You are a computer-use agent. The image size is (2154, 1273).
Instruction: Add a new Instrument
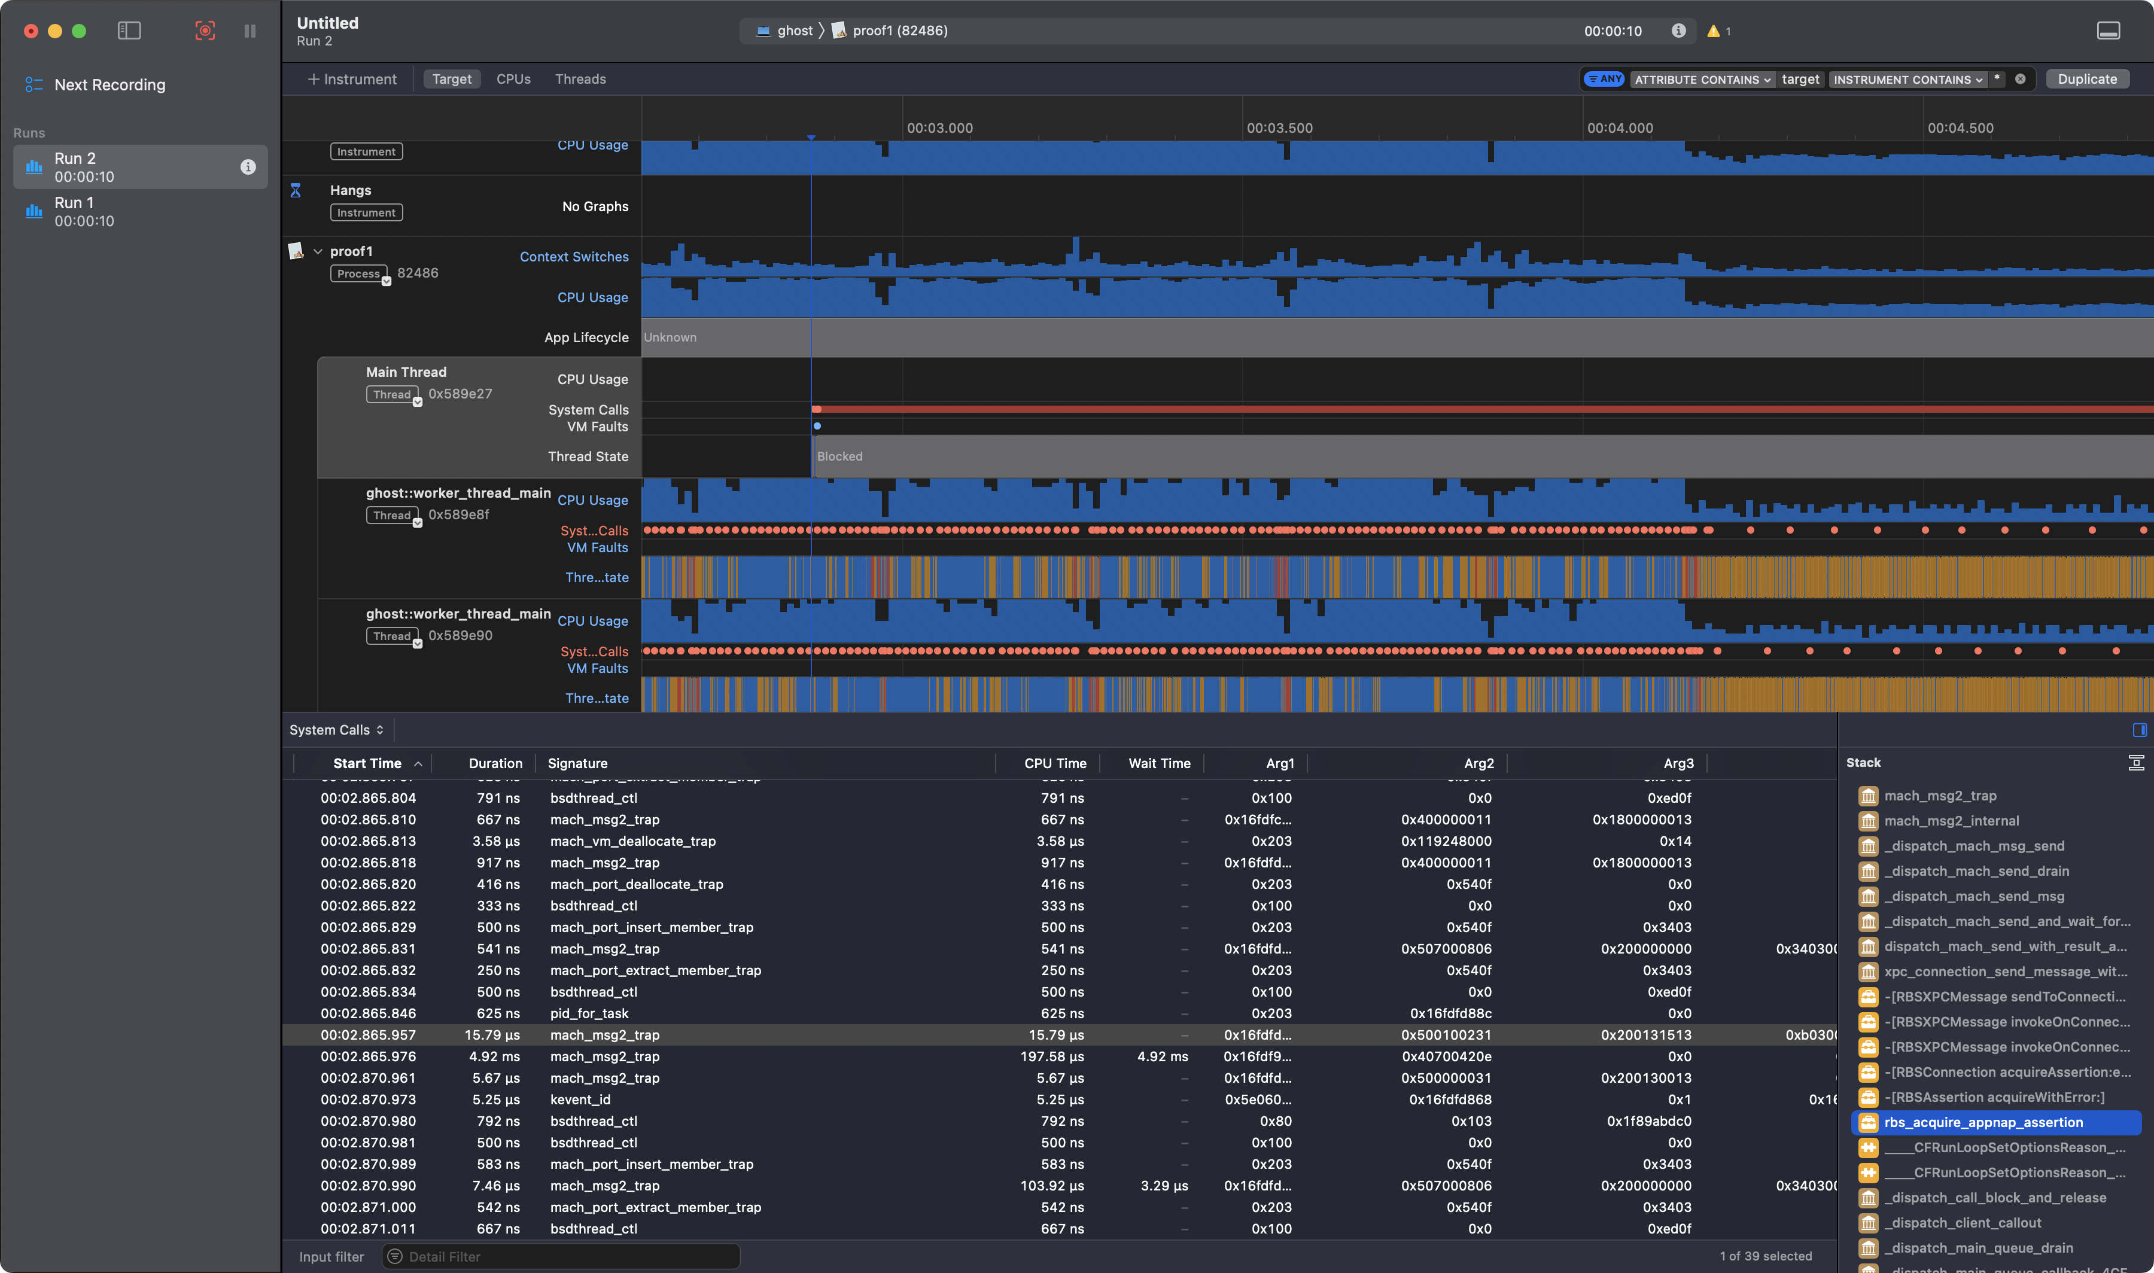352,79
